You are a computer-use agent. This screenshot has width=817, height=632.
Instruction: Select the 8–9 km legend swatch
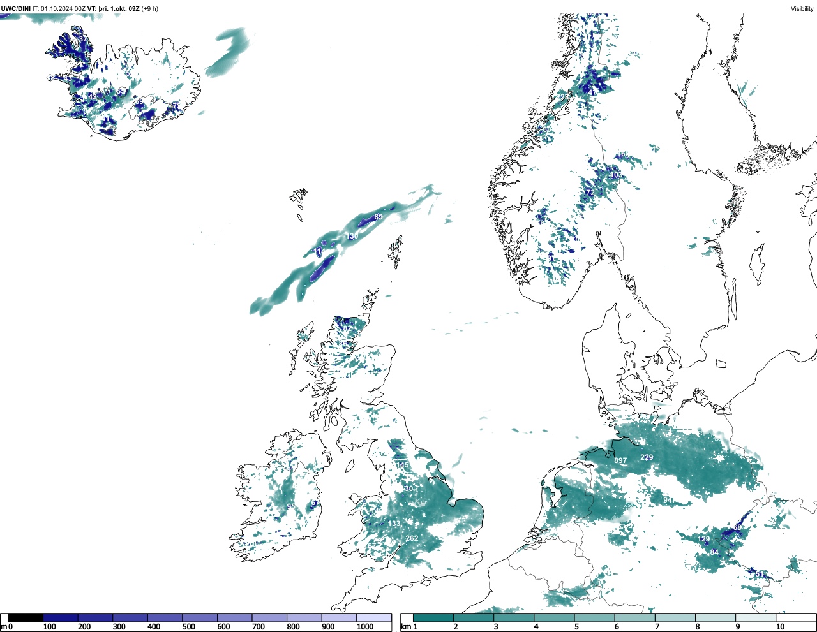tap(715, 617)
